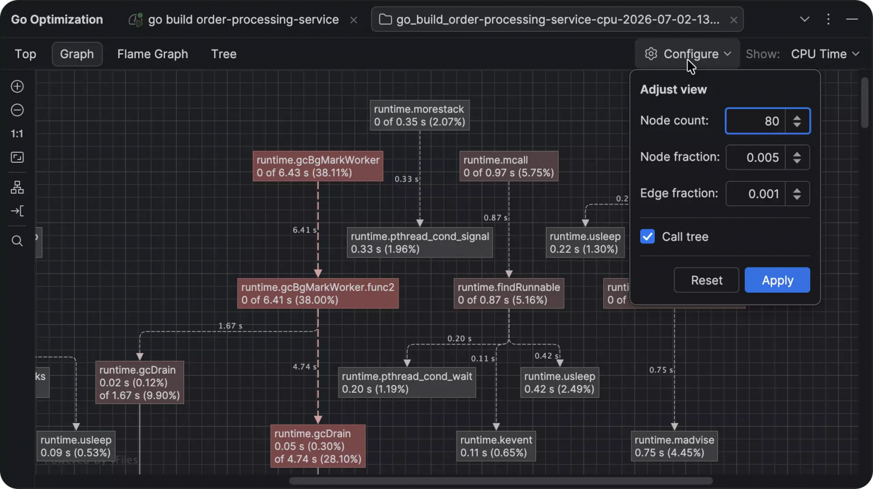The width and height of the screenshot is (873, 489).
Task: Click the export graph icon in sidebar
Action: [17, 211]
